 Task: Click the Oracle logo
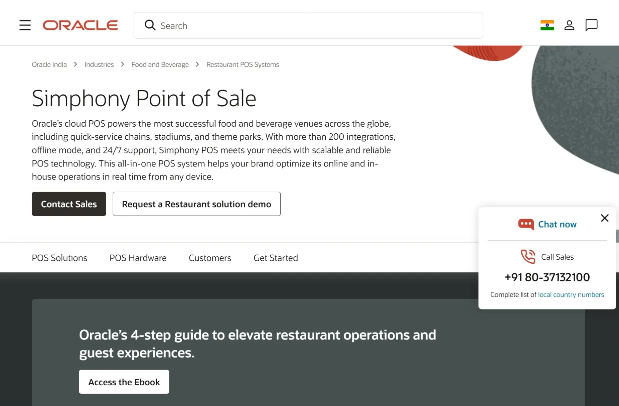[x=80, y=25]
